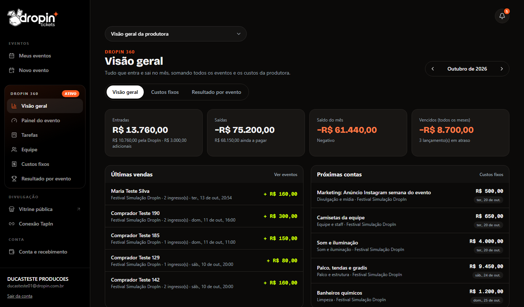Image resolution: width=524 pixels, height=307 pixels.
Task: Open Vitrine pública link
Action: [45, 209]
